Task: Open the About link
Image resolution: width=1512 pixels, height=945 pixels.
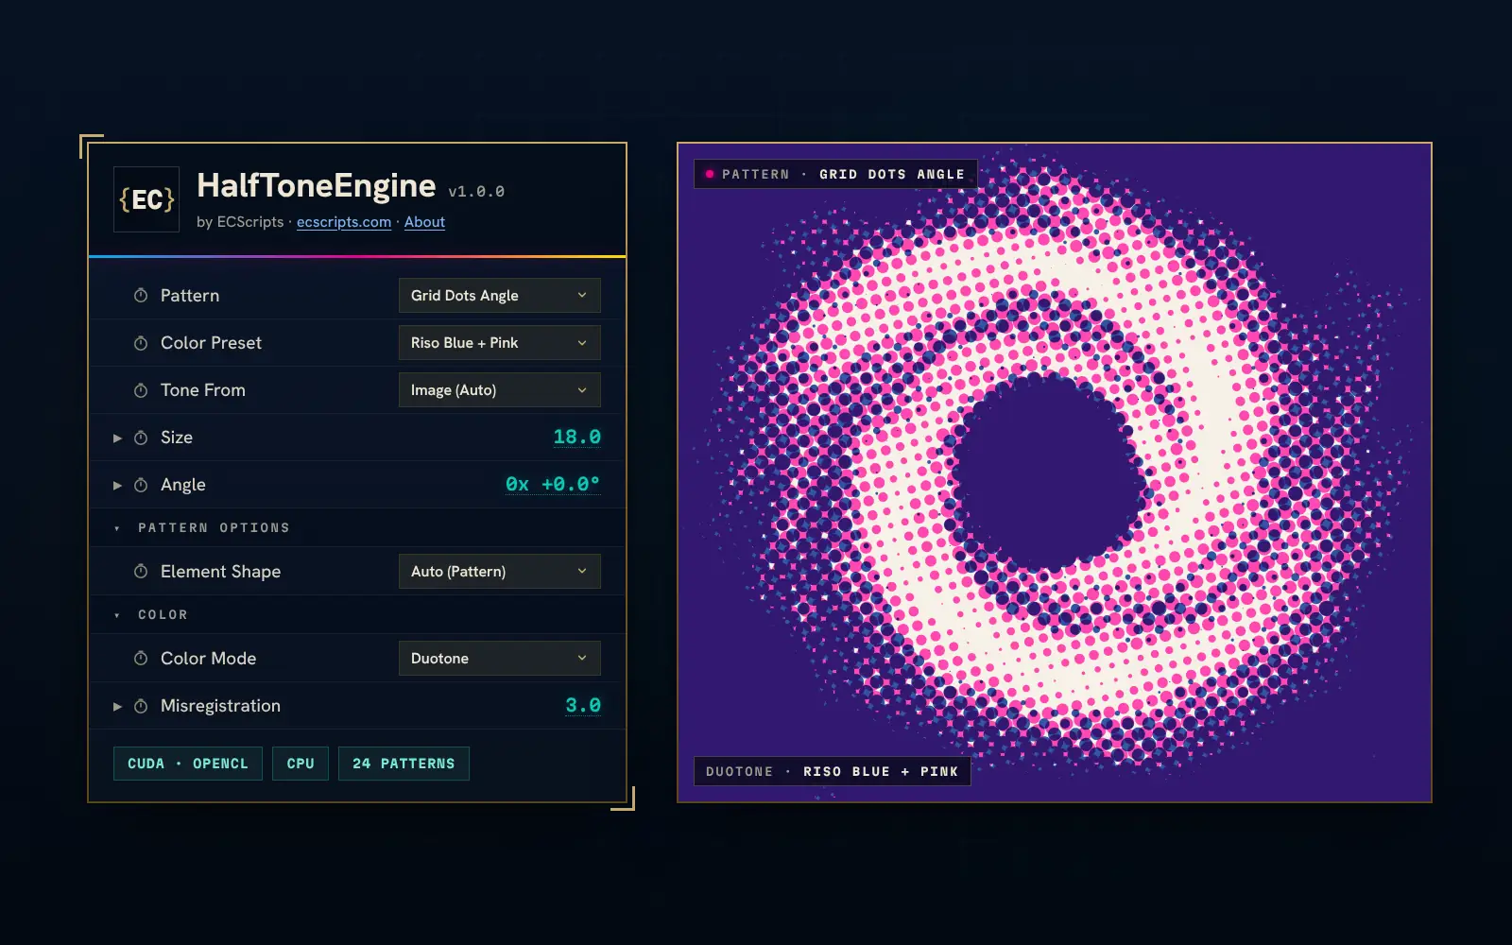Action: 424,222
